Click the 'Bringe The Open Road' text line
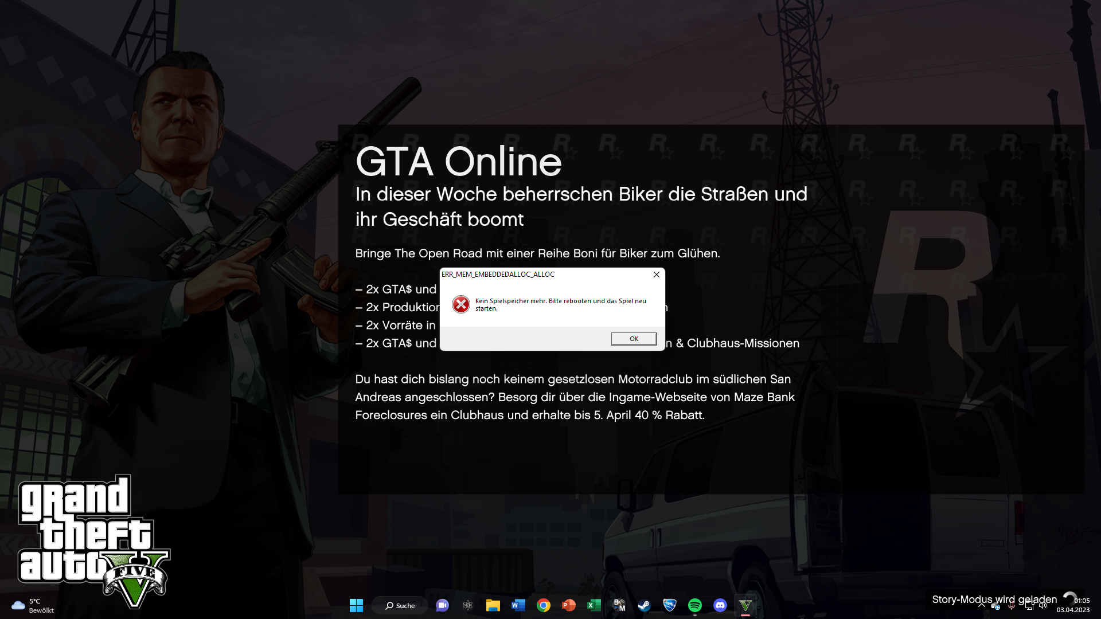The height and width of the screenshot is (619, 1101). click(537, 253)
